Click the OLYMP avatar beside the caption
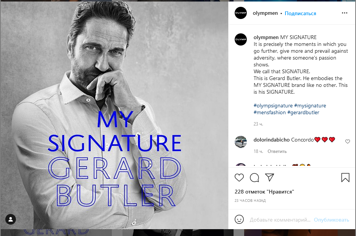The width and height of the screenshot is (356, 236). pos(241,39)
